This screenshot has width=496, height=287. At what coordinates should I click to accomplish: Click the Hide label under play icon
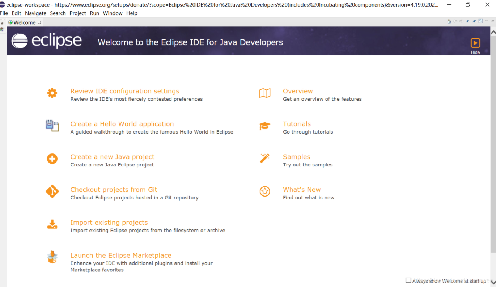tap(475, 52)
